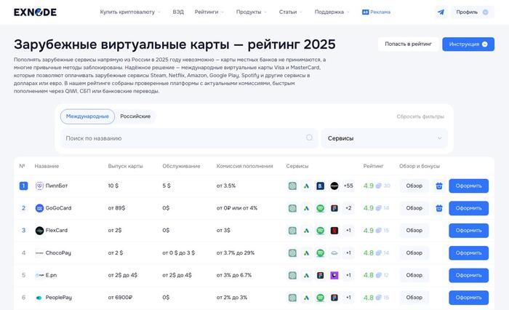Viewport: 509px width, 310px height.
Task: Click the Netflix icon in FlexCard row
Action: 334,231
